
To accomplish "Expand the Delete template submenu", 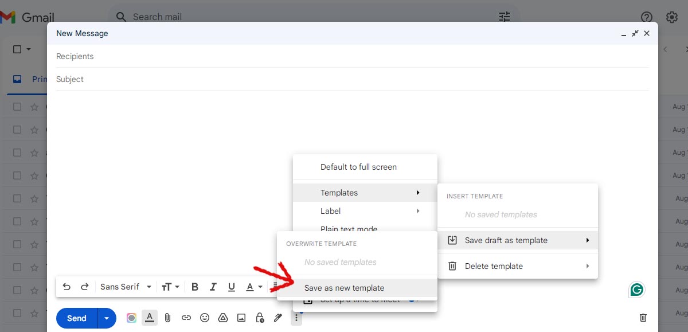I will 518,266.
